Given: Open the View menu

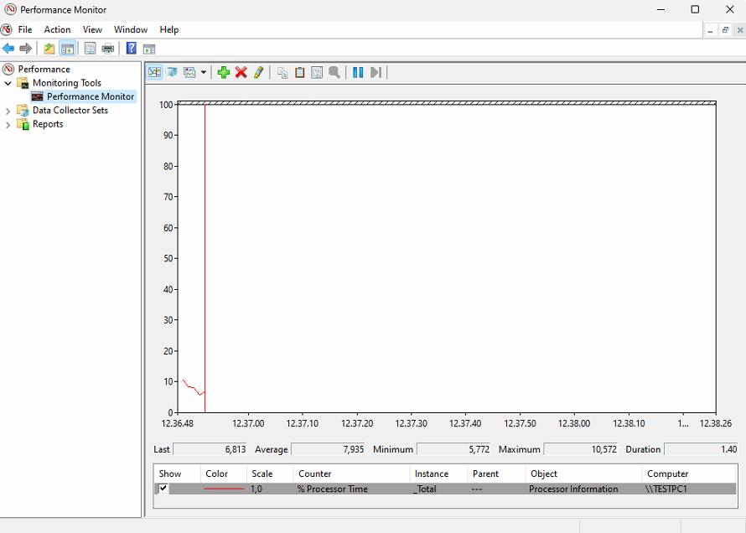Looking at the screenshot, I should 92,29.
